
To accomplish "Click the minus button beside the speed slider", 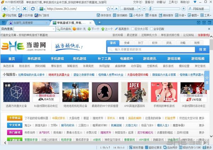I will click(x=144, y=9).
